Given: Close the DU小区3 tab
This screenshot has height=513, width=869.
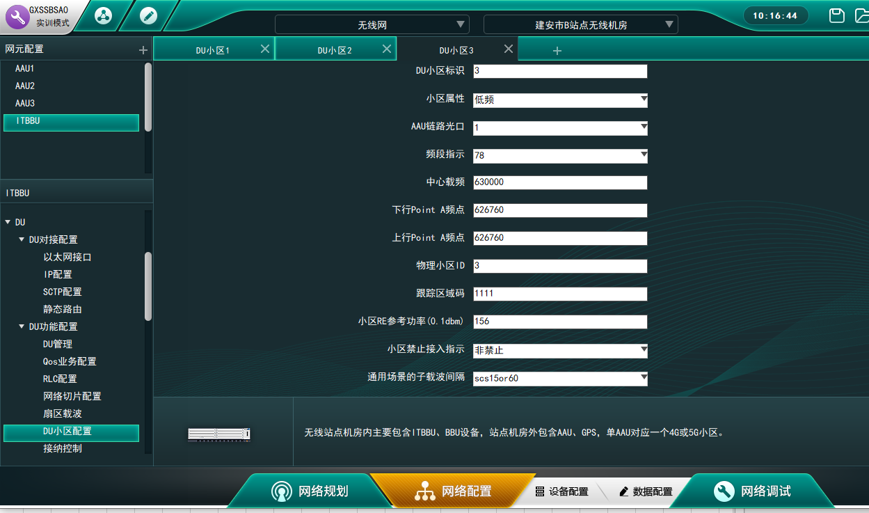Looking at the screenshot, I should pos(508,49).
